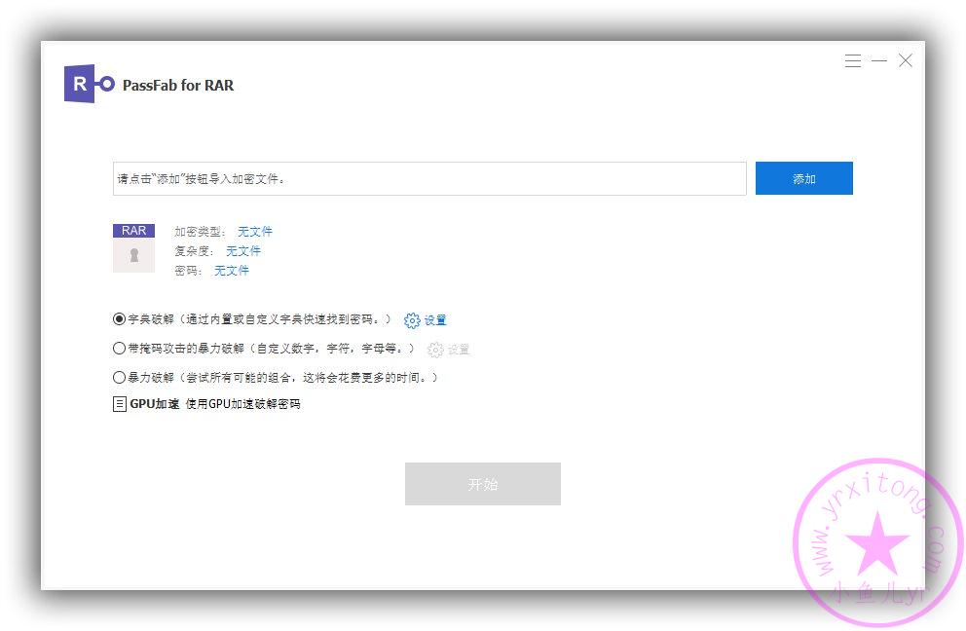The width and height of the screenshot is (966, 631).
Task: Minimize the PassFab window
Action: pyautogui.click(x=879, y=60)
